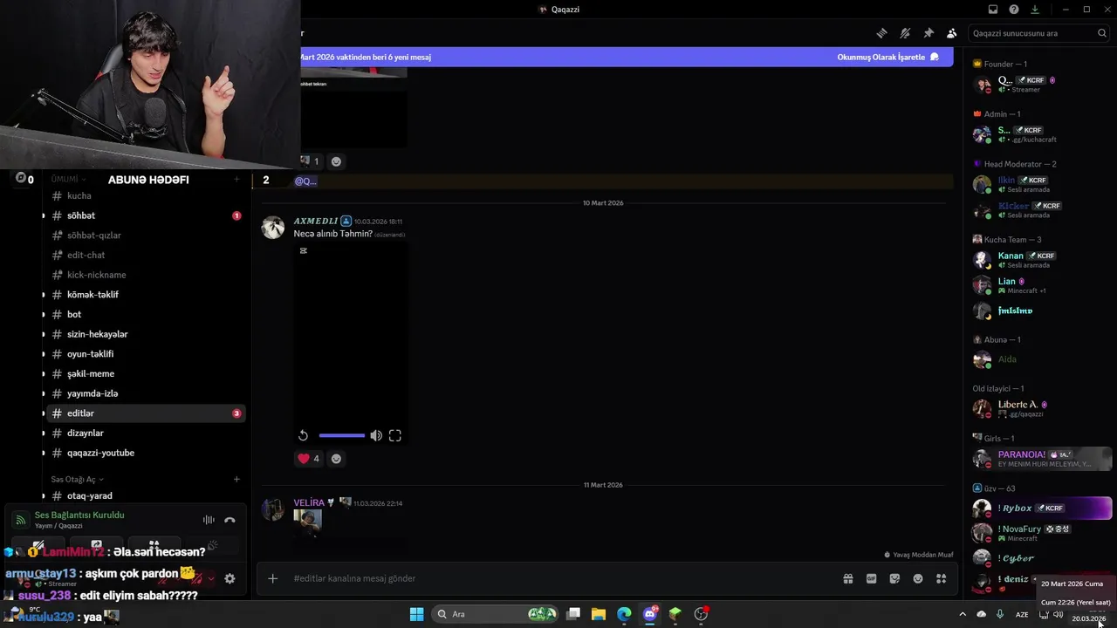
Task: Open the söhbət channel
Action: [x=144, y=215]
